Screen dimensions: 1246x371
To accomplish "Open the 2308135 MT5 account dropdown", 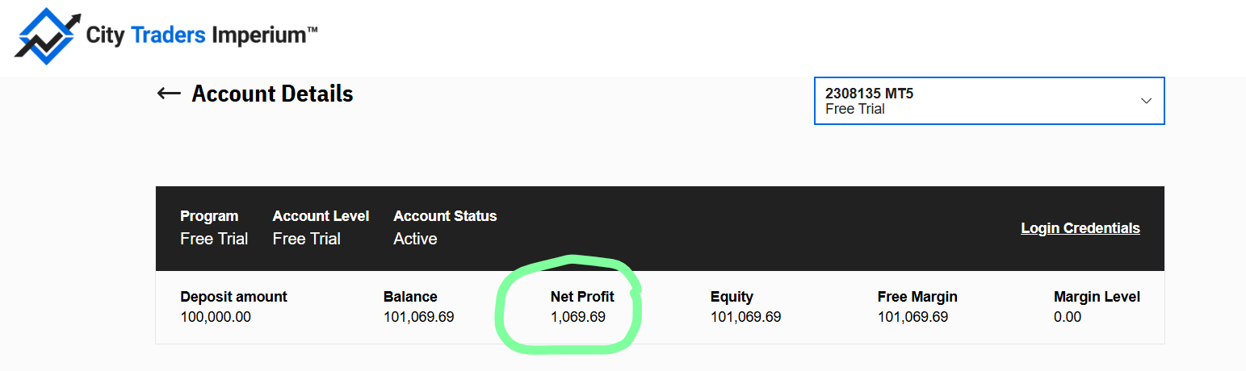I will point(989,101).
